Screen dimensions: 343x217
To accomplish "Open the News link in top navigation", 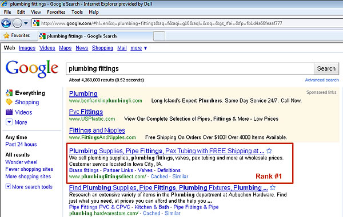I will pos(82,48).
